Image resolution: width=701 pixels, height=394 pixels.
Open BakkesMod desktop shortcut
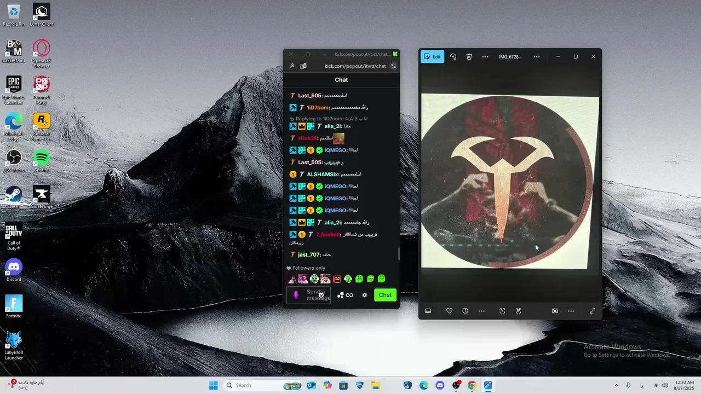14,51
